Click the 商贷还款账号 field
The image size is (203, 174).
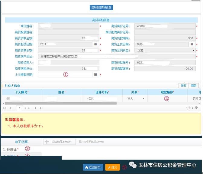point(165,63)
